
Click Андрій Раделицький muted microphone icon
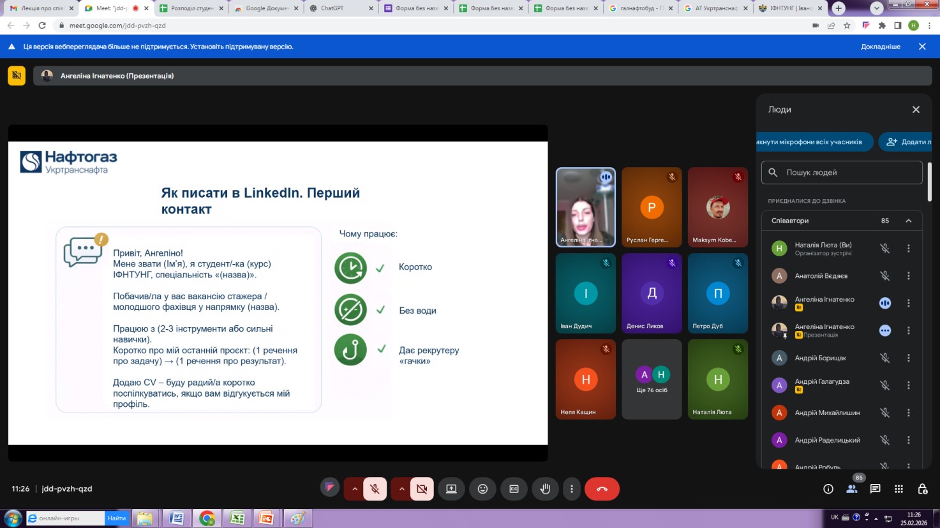[885, 440]
